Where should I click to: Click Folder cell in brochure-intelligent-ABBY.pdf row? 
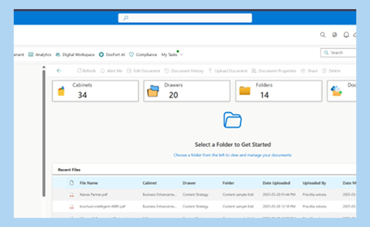(238, 206)
